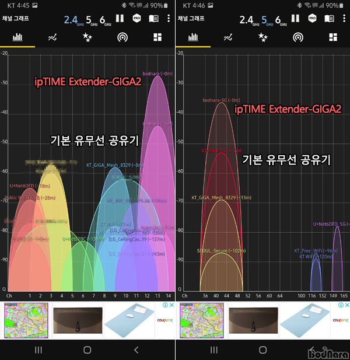The height and width of the screenshot is (360, 350).
Task: Tap SEOUL_Secure (~102m) network label
Action: click(x=222, y=251)
